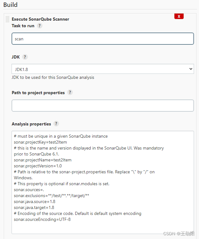Screen dimensions: 199x239
Task: Place cursor on sonar.projectName=test2Item line
Action: (42, 160)
